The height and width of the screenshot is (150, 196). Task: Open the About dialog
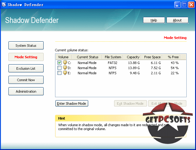177,20
